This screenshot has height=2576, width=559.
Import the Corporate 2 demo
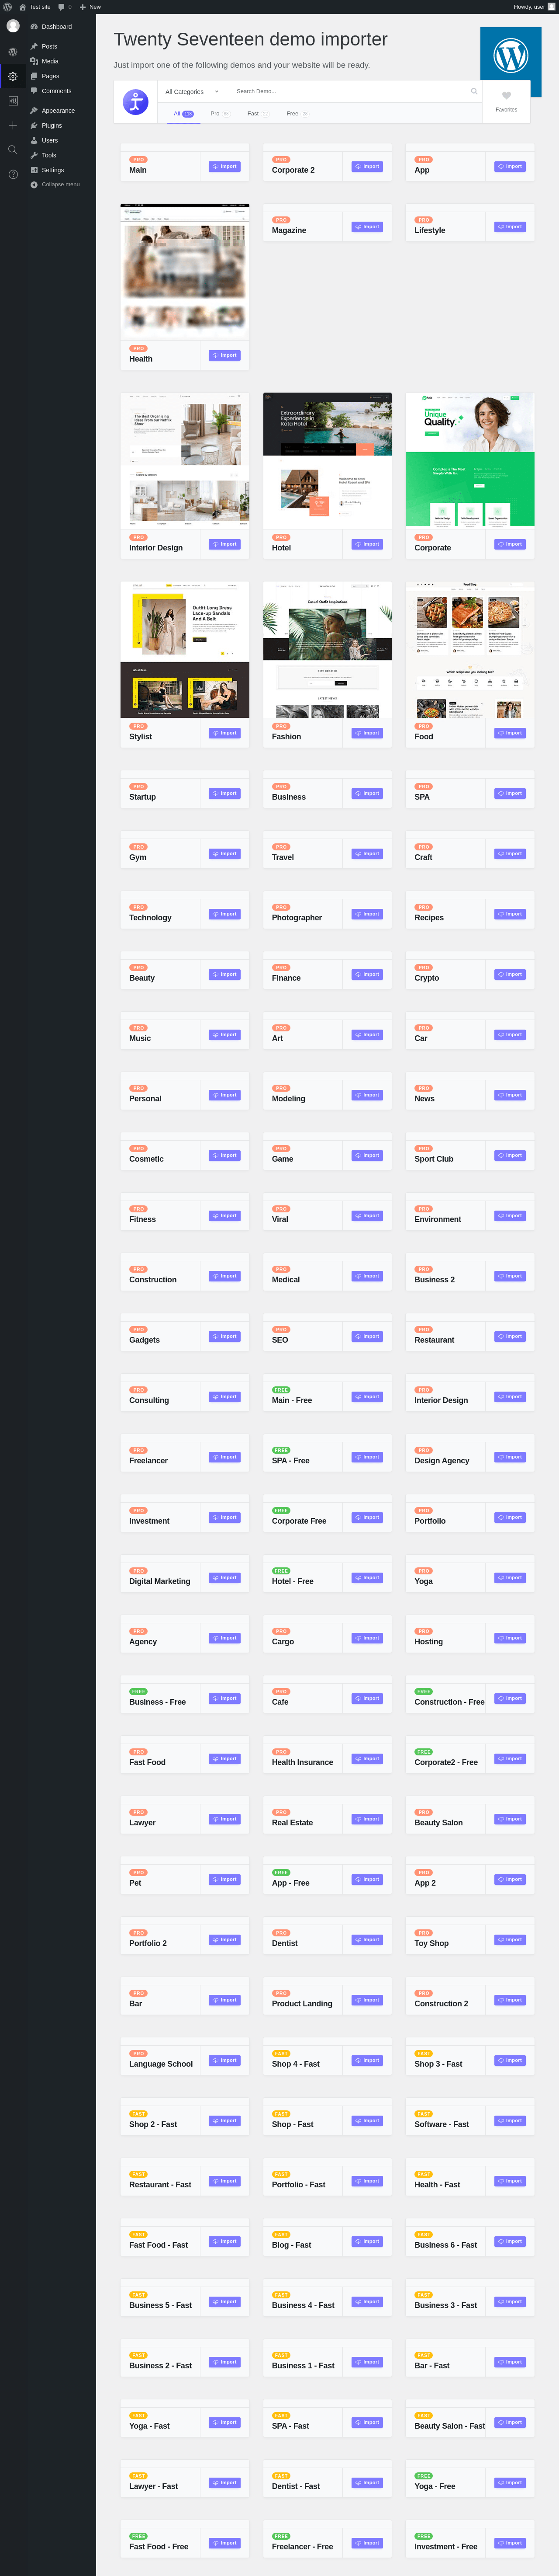367,166
